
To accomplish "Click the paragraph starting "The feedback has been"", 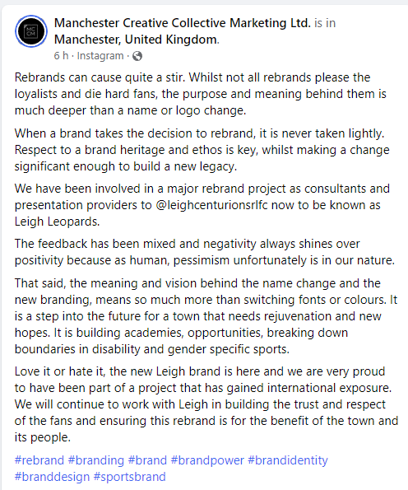I will 205,252.
